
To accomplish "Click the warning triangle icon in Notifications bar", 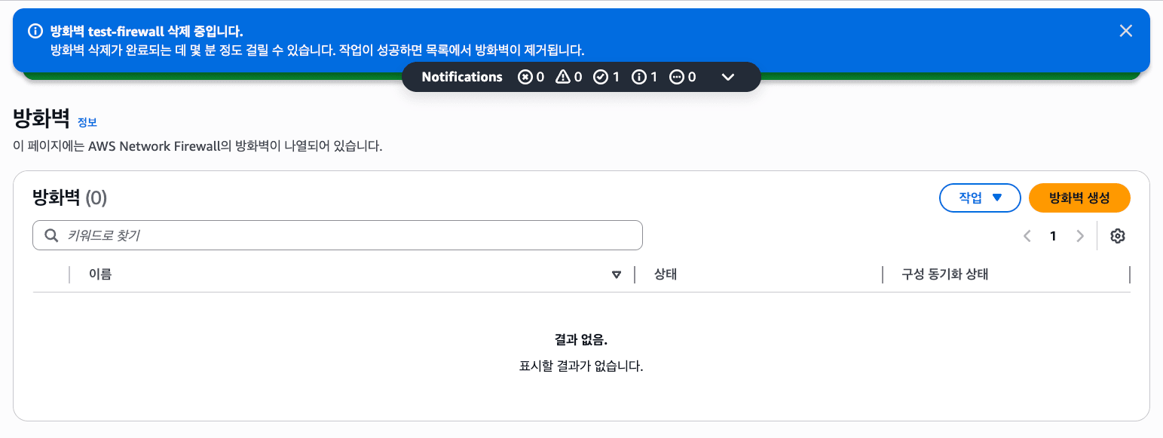I will 563,77.
